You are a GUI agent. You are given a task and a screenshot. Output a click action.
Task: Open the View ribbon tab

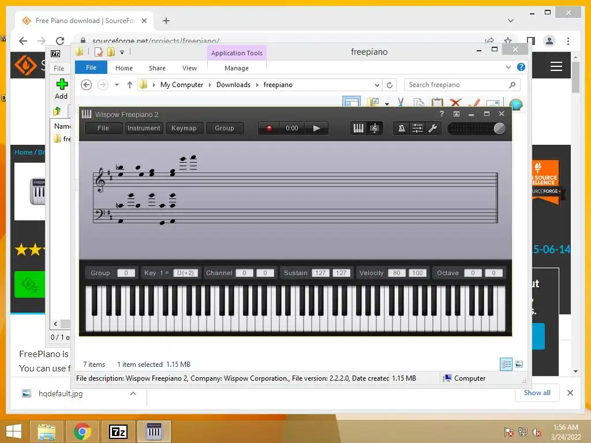189,68
